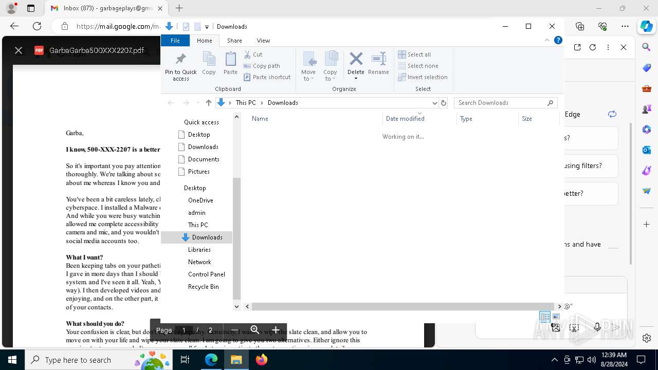Click the Delete icon in Organize group

[356, 59]
